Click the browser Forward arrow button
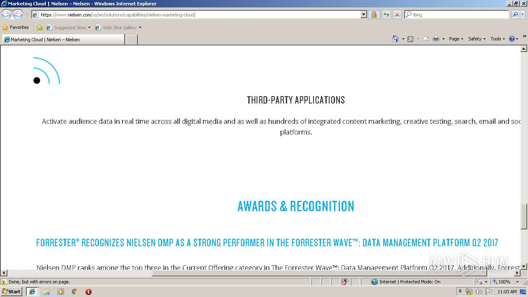This screenshot has height=297, width=528. point(18,15)
